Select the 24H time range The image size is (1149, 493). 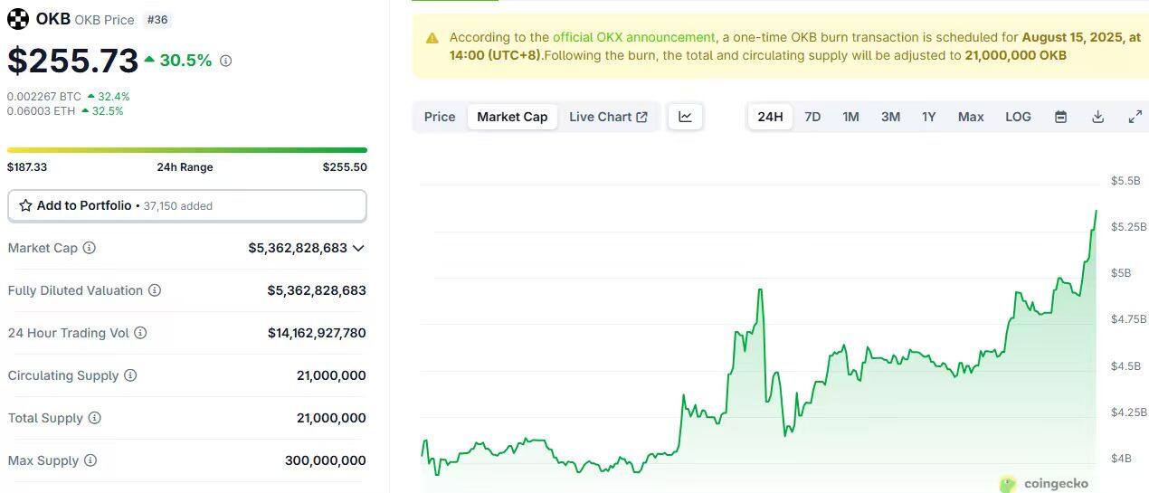(770, 117)
